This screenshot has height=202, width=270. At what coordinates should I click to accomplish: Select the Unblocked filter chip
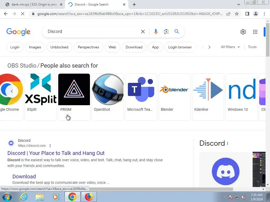[x=59, y=47]
